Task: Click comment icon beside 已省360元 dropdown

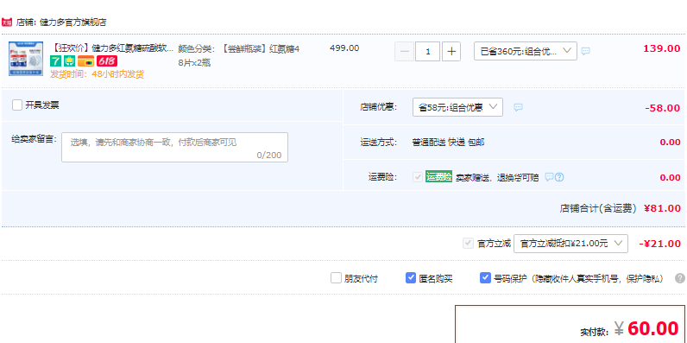Action: tap(586, 51)
